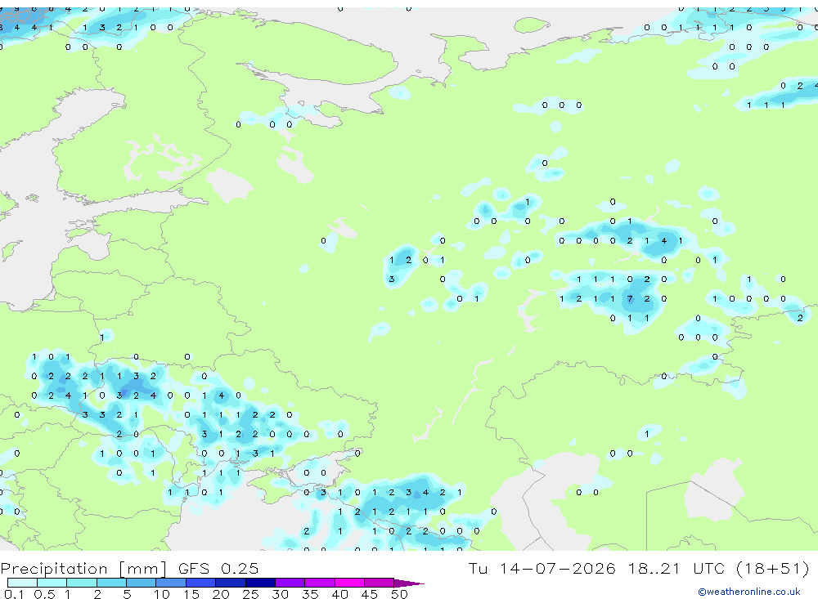The image size is (818, 599).
Task: Click the '7' precipitation value on the map
Action: [630, 299]
